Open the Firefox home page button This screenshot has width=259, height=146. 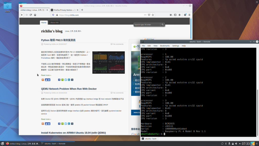click(35, 15)
